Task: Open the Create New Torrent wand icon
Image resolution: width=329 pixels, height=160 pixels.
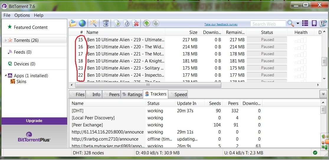Action: point(93,23)
